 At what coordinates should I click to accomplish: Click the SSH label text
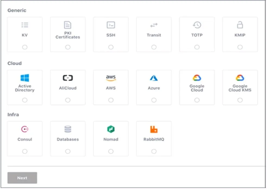point(111,35)
